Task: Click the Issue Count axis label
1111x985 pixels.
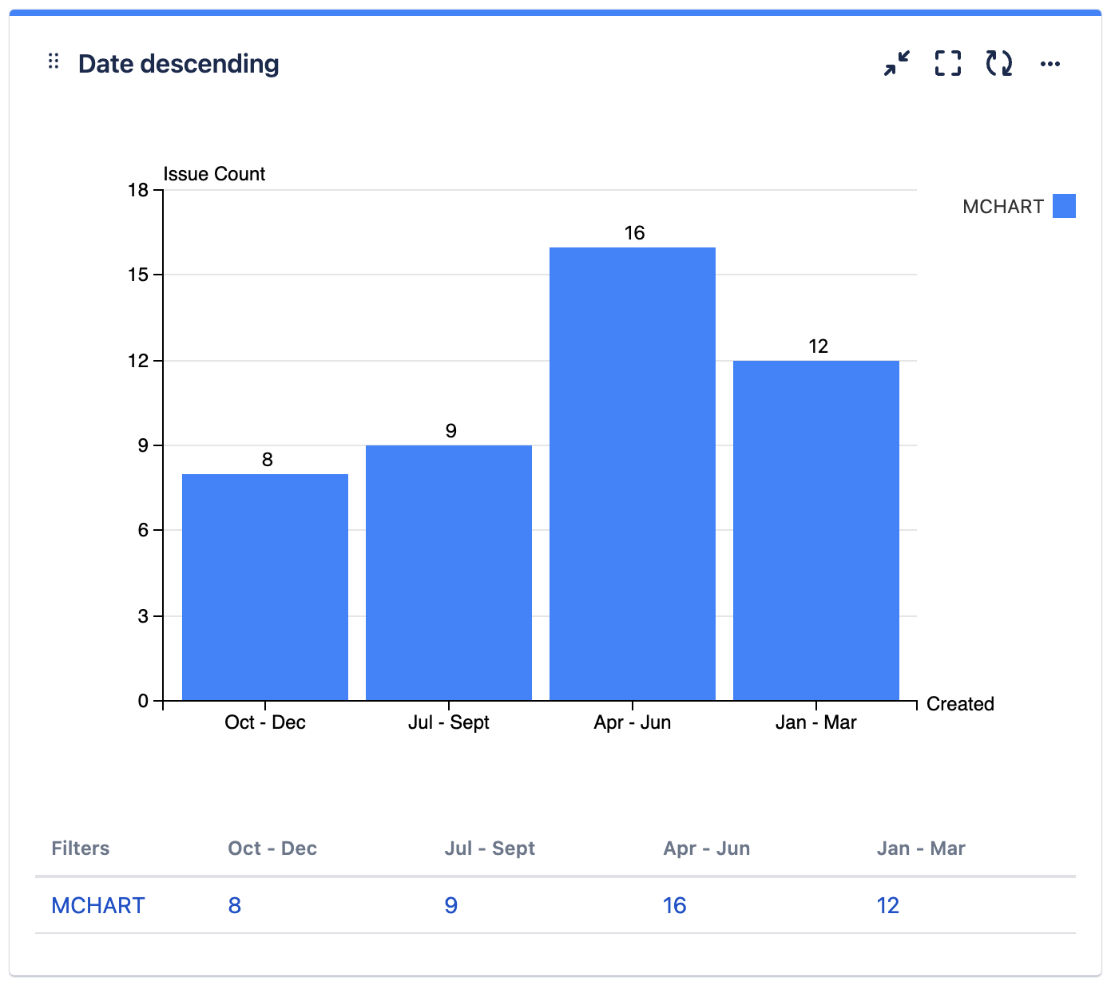Action: click(x=213, y=173)
